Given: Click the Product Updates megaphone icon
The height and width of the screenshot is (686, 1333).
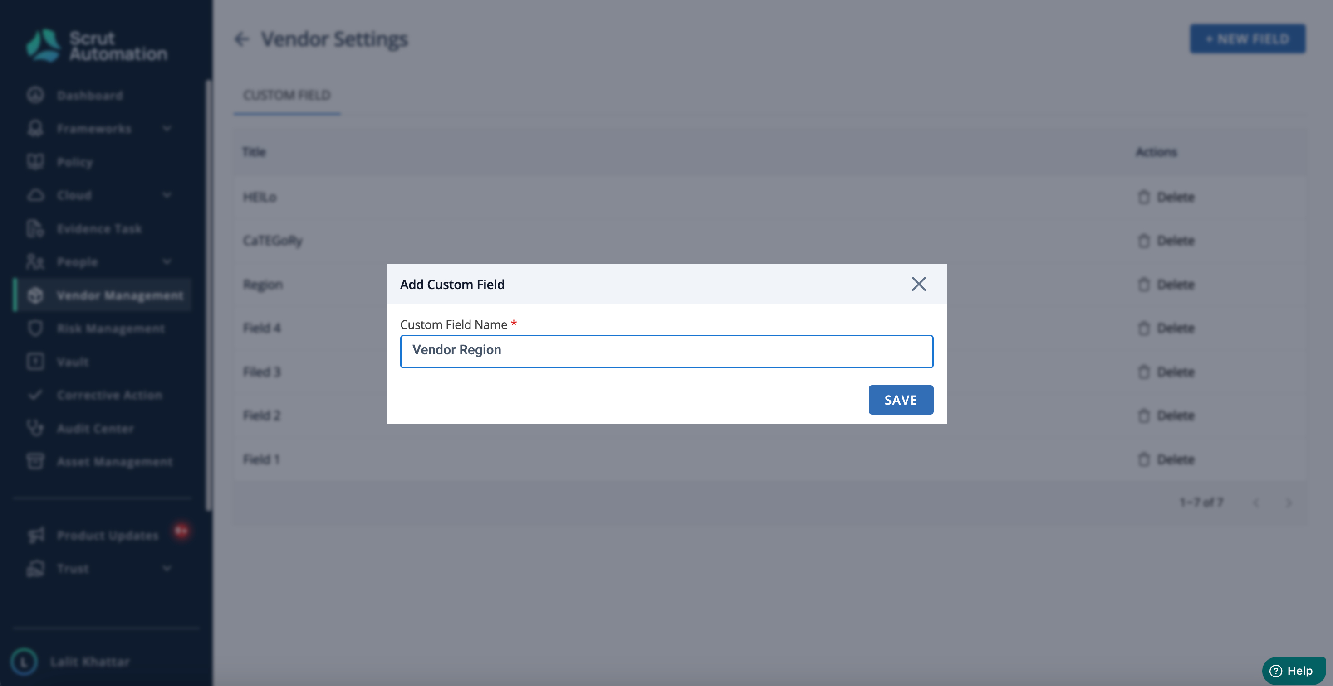Looking at the screenshot, I should coord(36,535).
